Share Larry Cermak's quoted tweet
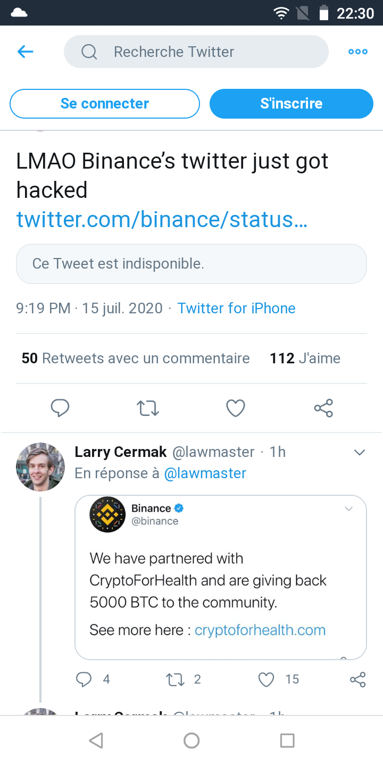Screen dimensions: 383x766 tap(357, 679)
